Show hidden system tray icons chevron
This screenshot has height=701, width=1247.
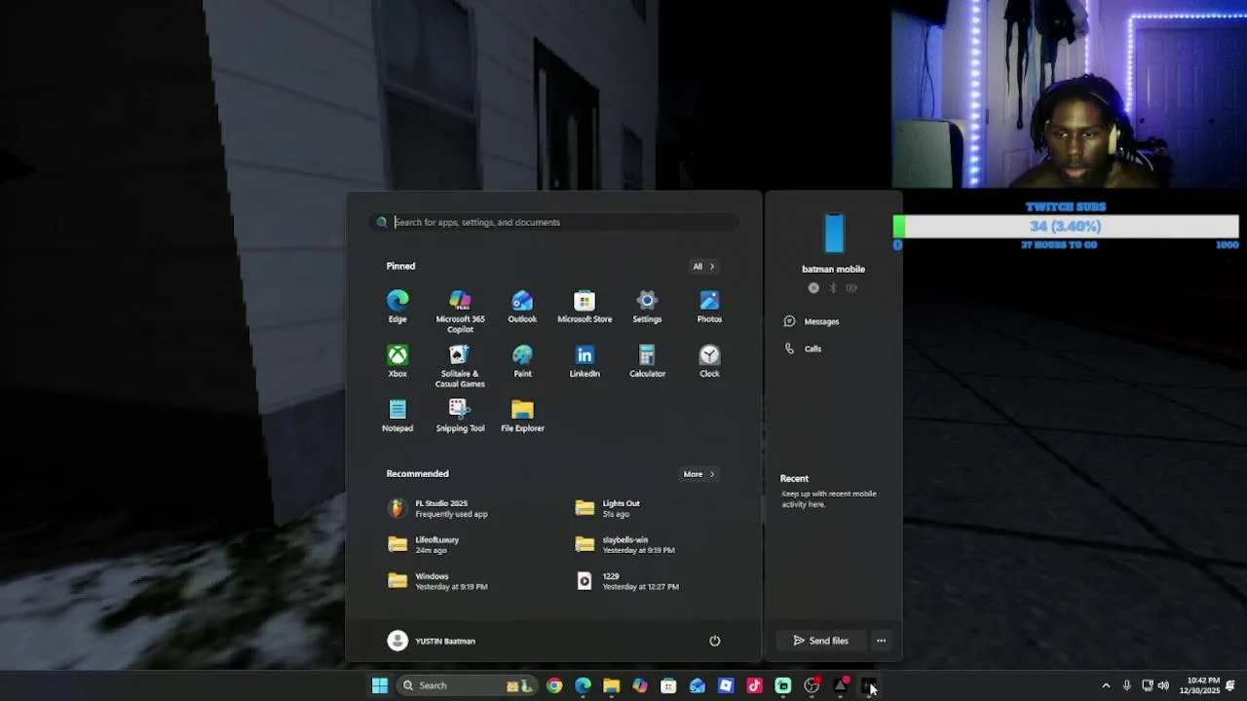(1106, 685)
